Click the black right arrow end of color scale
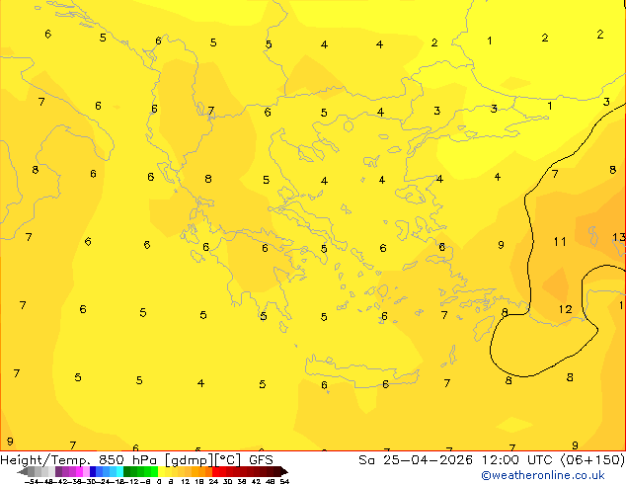The height and width of the screenshot is (484, 626). [284, 471]
